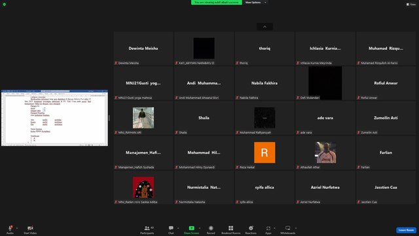Expand audio options arrow next to Audio
Screen dimensions: 419x236
tap(17, 228)
